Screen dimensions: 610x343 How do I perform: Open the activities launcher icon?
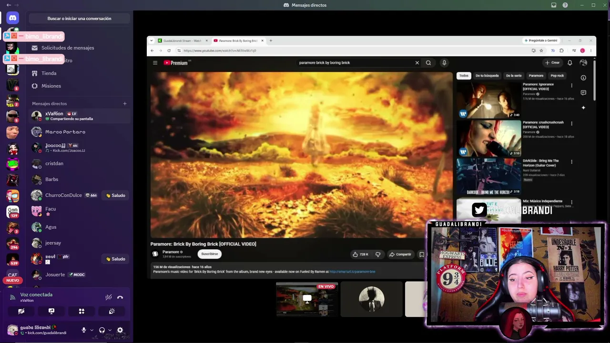(x=81, y=311)
